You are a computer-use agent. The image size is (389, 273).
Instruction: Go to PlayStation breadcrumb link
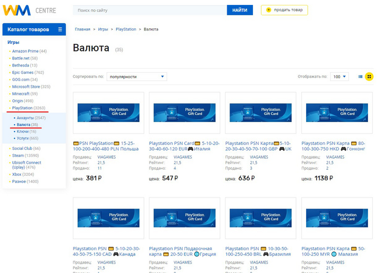[x=126, y=29]
